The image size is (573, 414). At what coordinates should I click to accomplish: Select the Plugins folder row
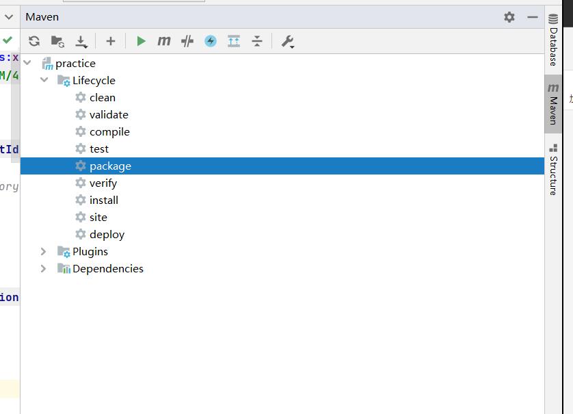pos(282,252)
